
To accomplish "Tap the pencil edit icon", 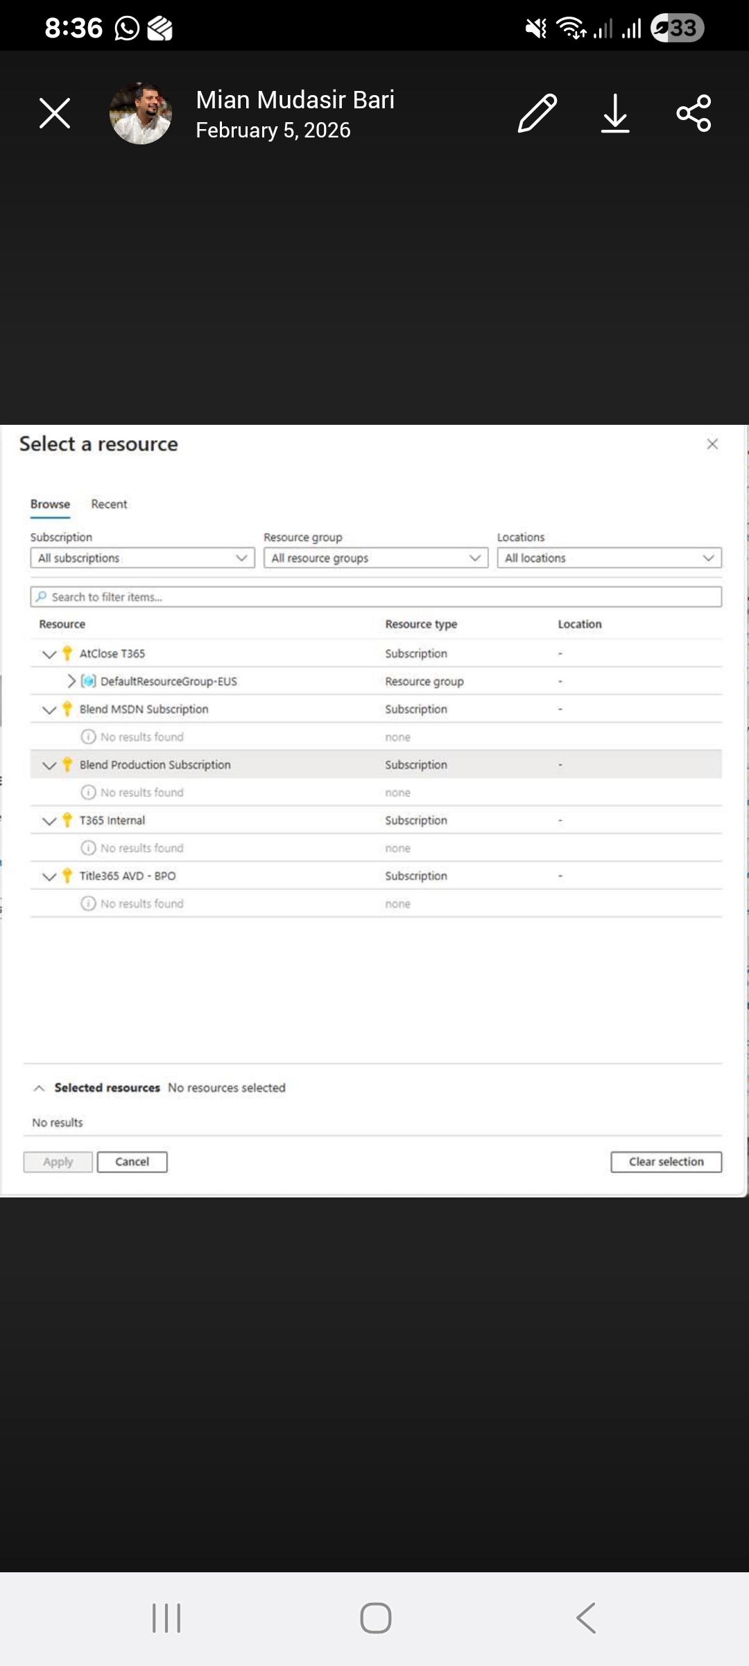I will pyautogui.click(x=537, y=113).
